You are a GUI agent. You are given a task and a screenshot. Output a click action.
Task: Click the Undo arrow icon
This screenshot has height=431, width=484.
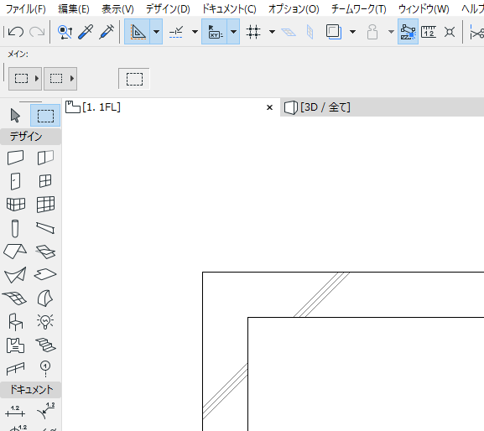16,32
